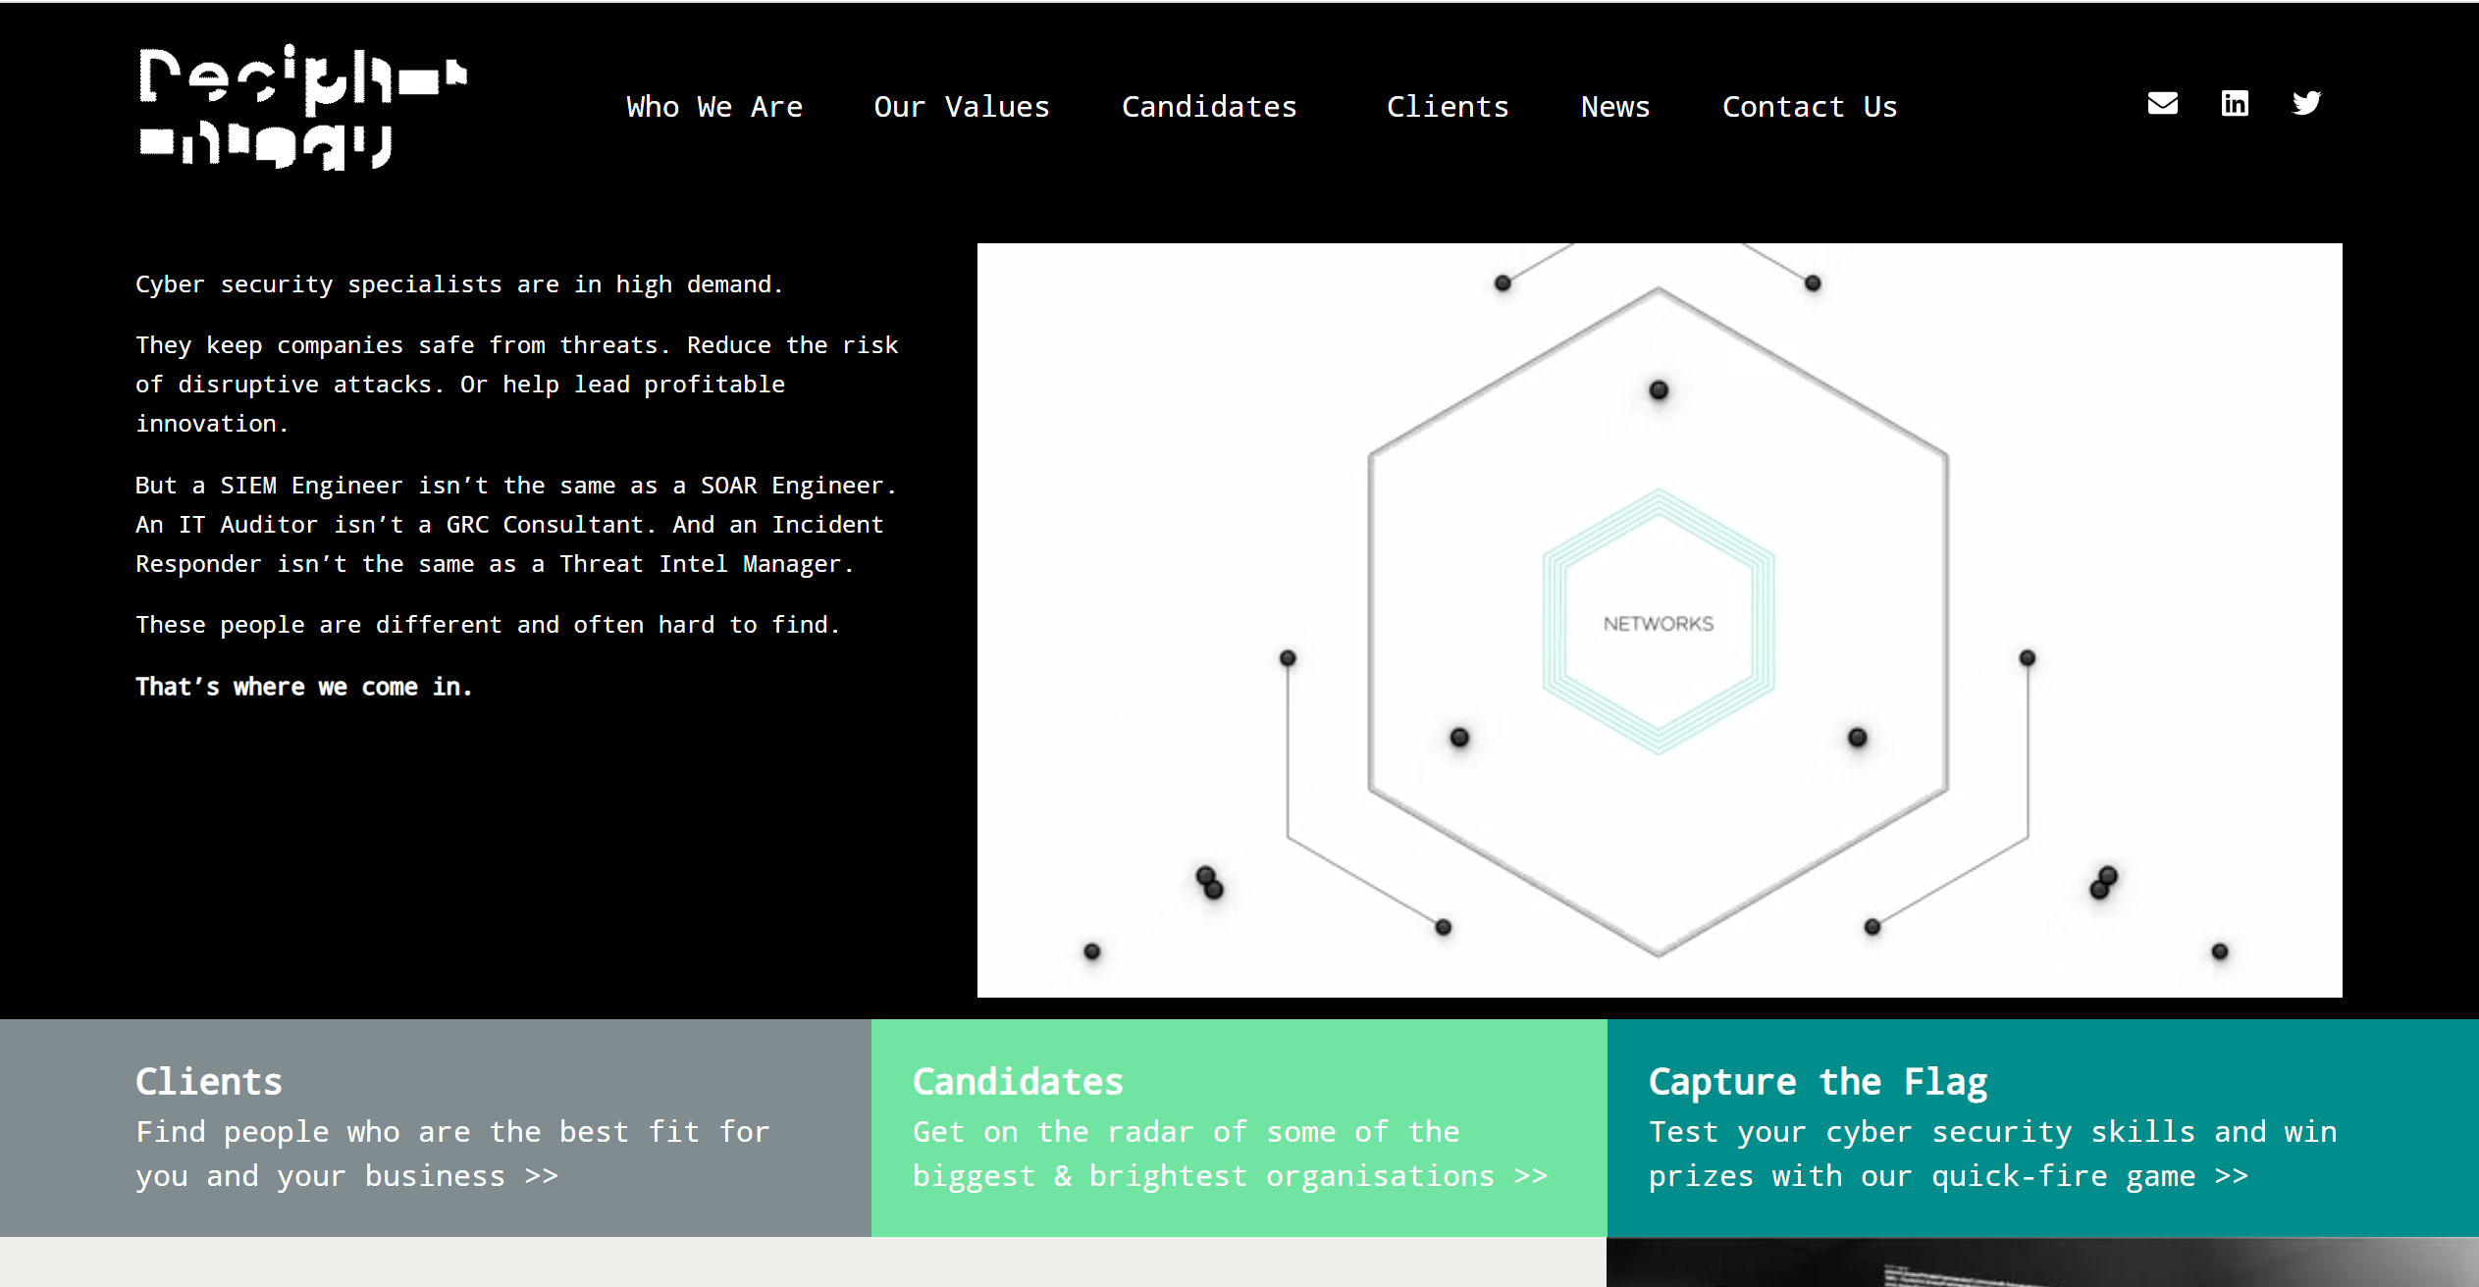Open the Contact Us page

point(1810,107)
